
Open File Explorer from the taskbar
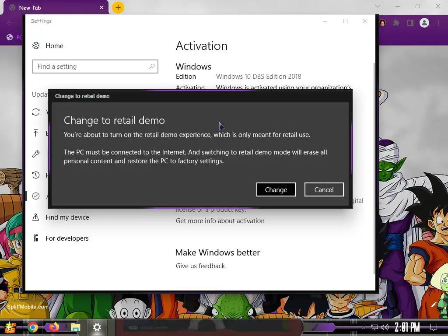(x=75, y=327)
